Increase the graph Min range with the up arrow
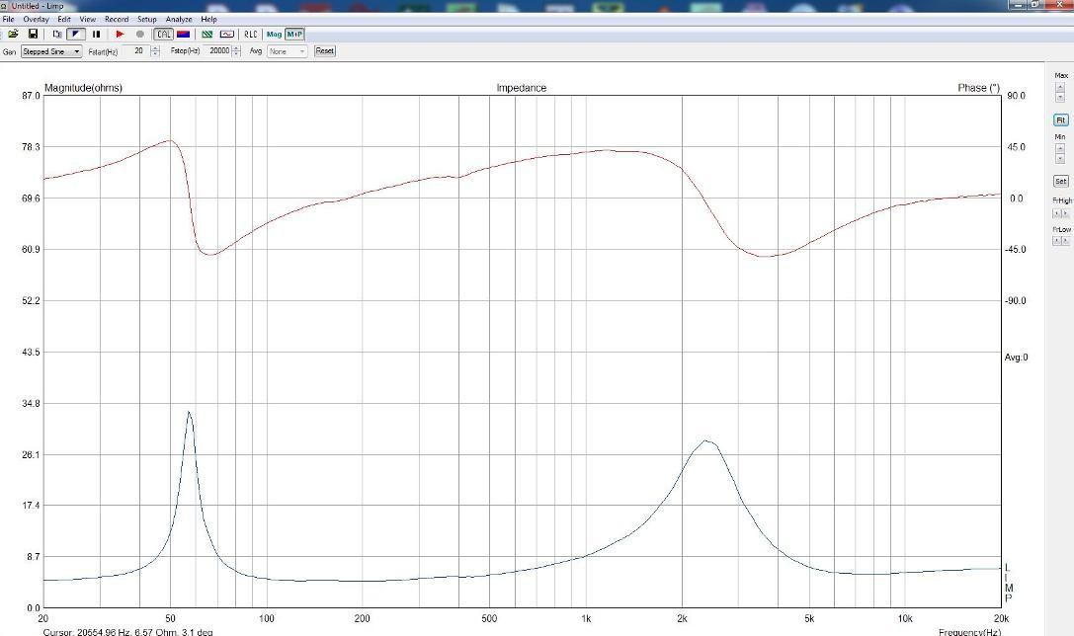The width and height of the screenshot is (1074, 636). (1060, 148)
